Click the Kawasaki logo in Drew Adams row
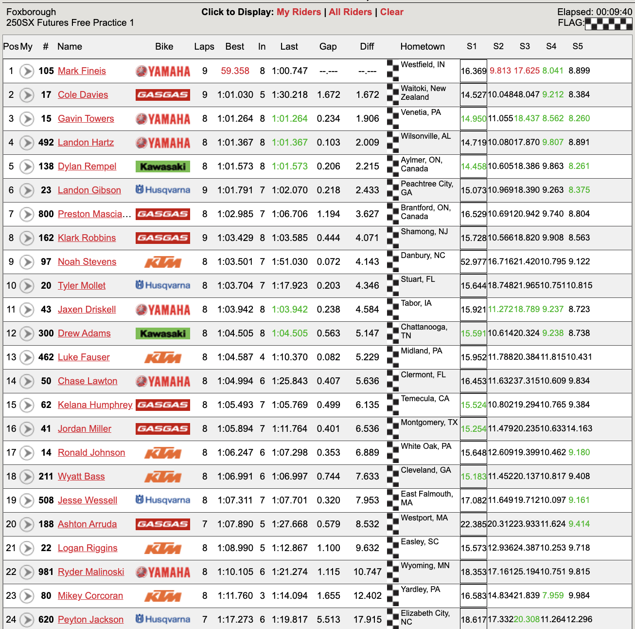 pyautogui.click(x=163, y=333)
